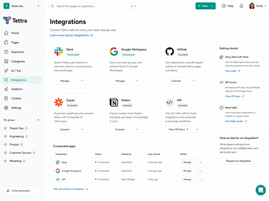
Task: Click the search magnifier icon
Action: point(53,6)
